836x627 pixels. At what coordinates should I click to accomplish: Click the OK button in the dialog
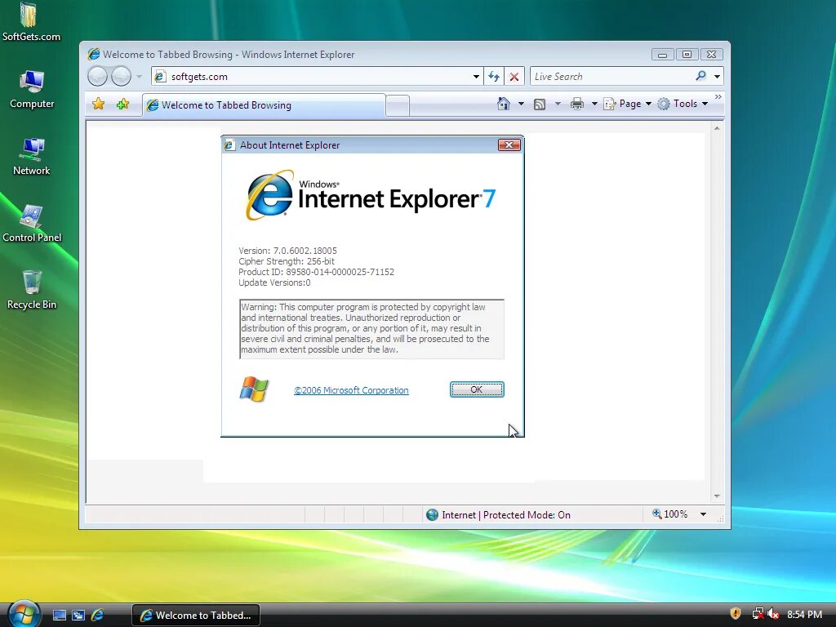[477, 389]
